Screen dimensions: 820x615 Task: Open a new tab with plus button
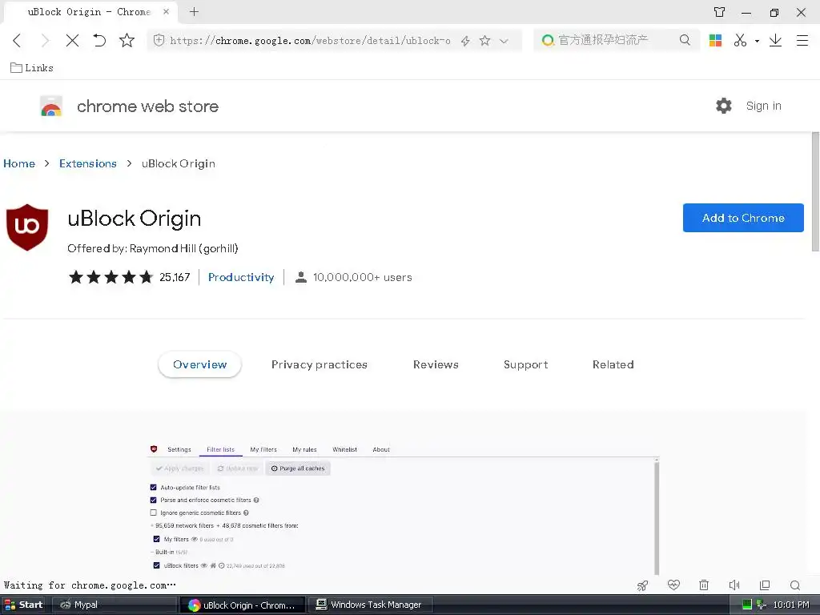(194, 11)
